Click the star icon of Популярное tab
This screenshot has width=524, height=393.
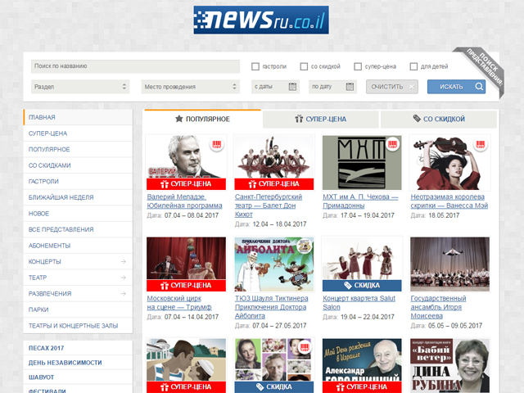click(179, 119)
